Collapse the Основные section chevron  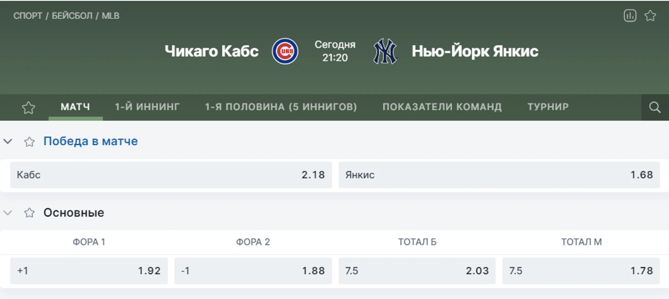(x=8, y=212)
